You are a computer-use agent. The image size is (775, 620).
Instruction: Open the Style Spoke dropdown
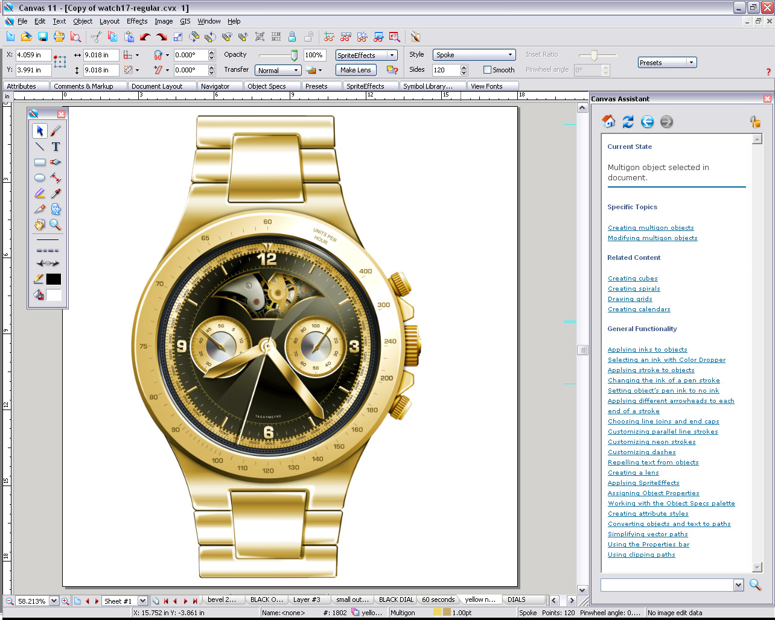click(x=474, y=55)
